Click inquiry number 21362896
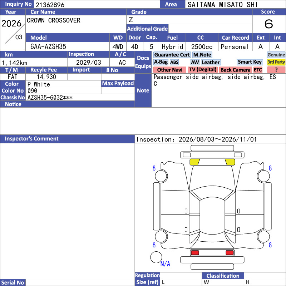This screenshot has width=286, height=286. [x=50, y=5]
